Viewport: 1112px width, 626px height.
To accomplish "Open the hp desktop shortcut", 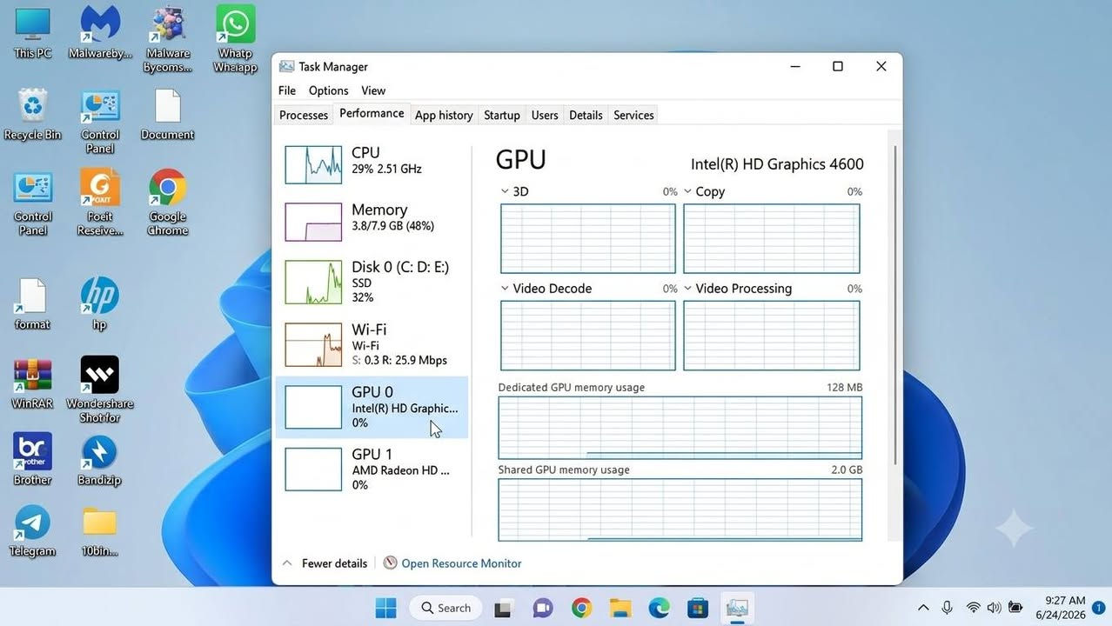I will click(x=99, y=304).
